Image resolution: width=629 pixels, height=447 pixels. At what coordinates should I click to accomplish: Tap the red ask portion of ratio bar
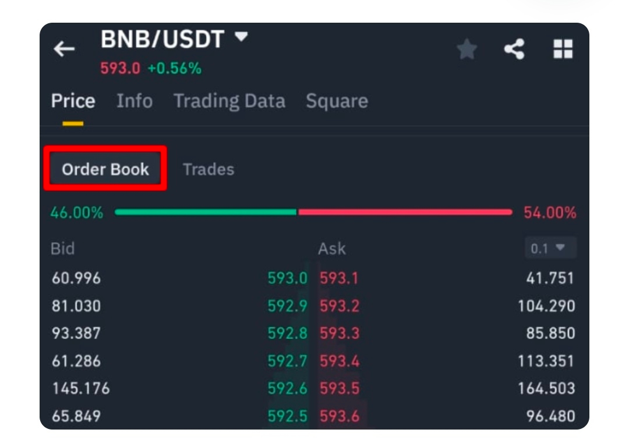(405, 212)
